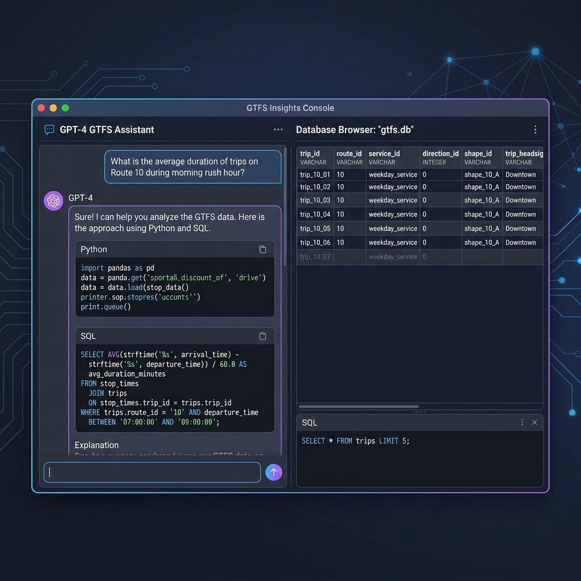Close the SQL query panel

[x=534, y=422]
